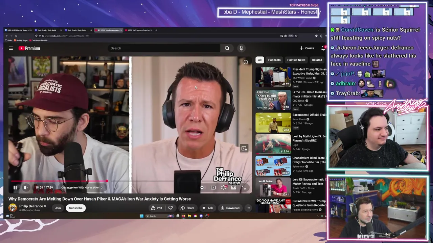
Task: Select the 'Related' filter chip
Action: [317, 60]
